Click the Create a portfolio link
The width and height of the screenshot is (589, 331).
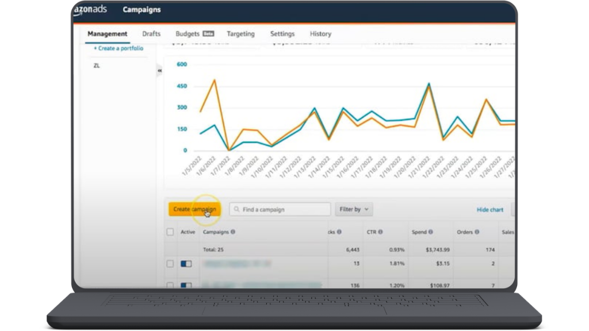(118, 49)
